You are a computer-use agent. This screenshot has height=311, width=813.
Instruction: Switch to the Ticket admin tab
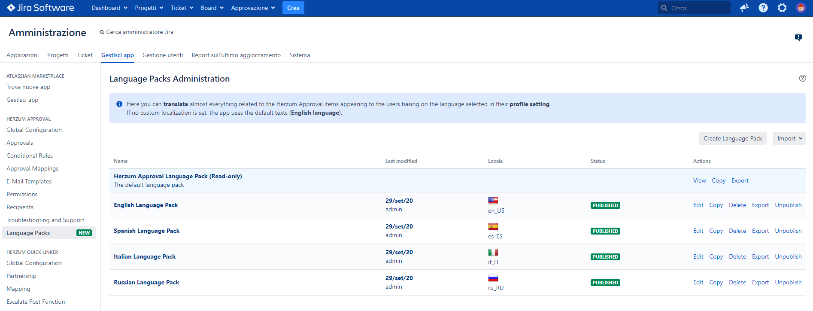85,55
